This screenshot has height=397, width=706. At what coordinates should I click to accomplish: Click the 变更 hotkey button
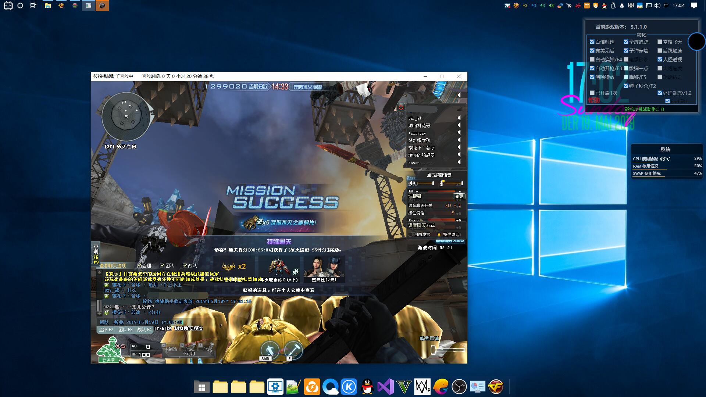[459, 196]
